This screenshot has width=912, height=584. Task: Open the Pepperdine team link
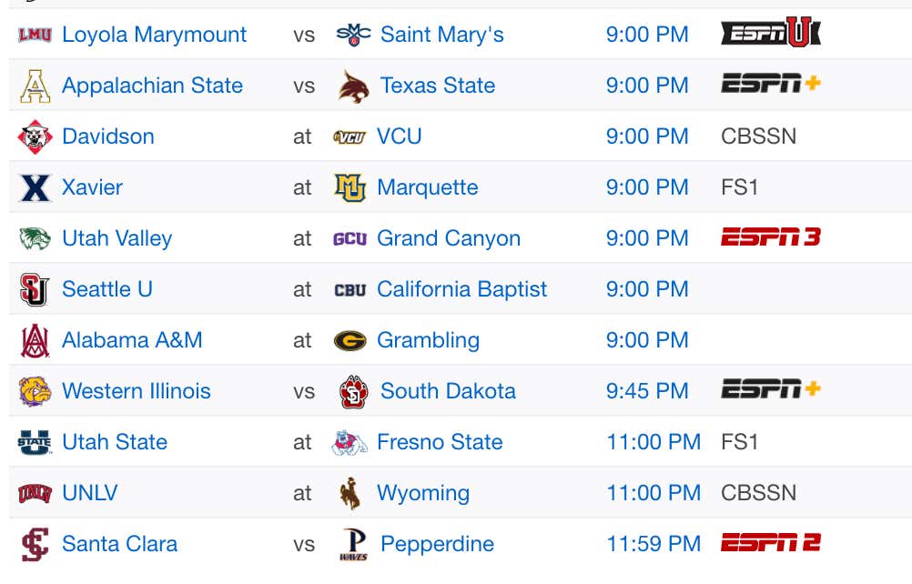pyautogui.click(x=438, y=544)
